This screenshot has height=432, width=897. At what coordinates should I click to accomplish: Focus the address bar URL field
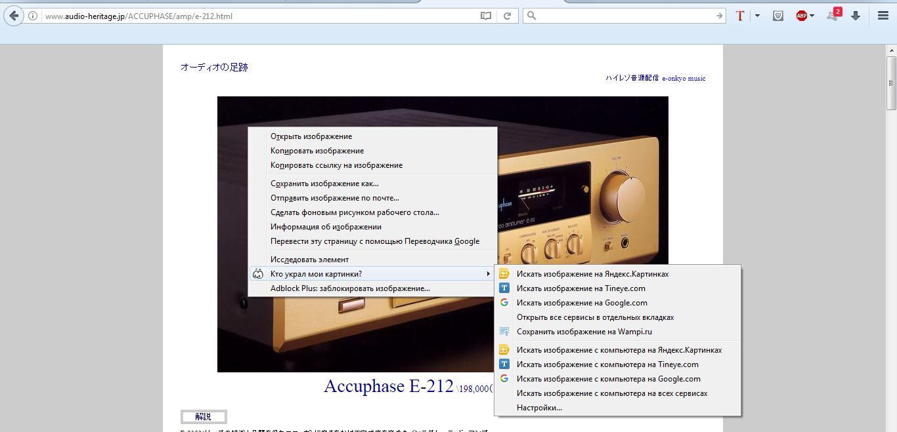[x=259, y=16]
